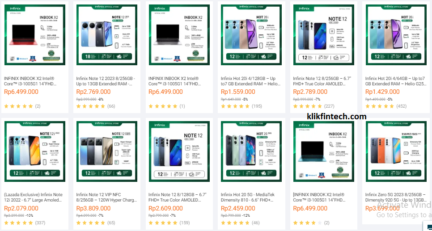Open the blue INBOOK X2 laptop image

[324, 151]
